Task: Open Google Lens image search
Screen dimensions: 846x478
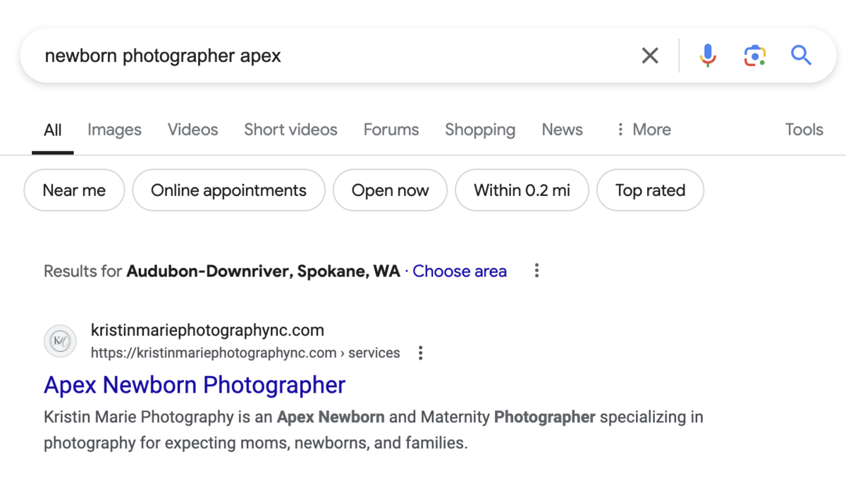Action: point(754,56)
